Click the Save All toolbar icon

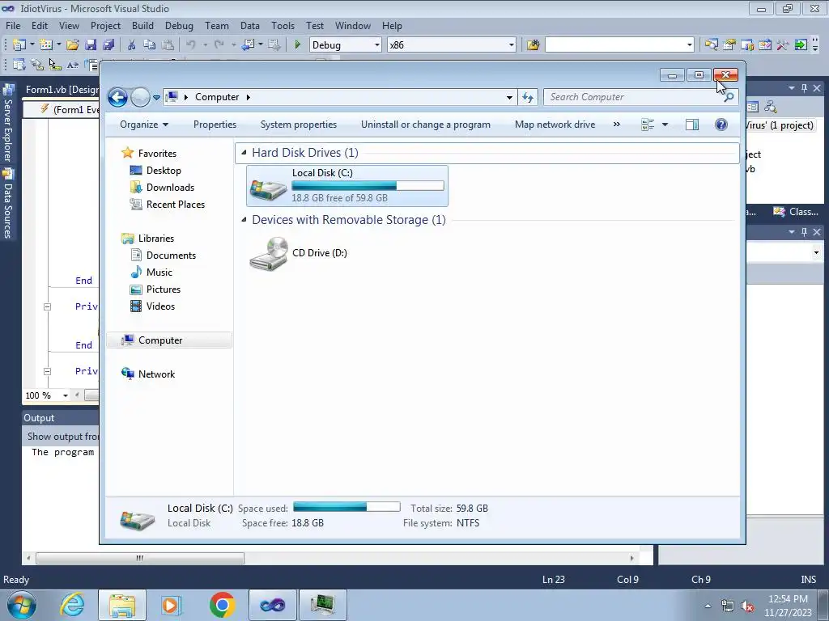(x=108, y=45)
